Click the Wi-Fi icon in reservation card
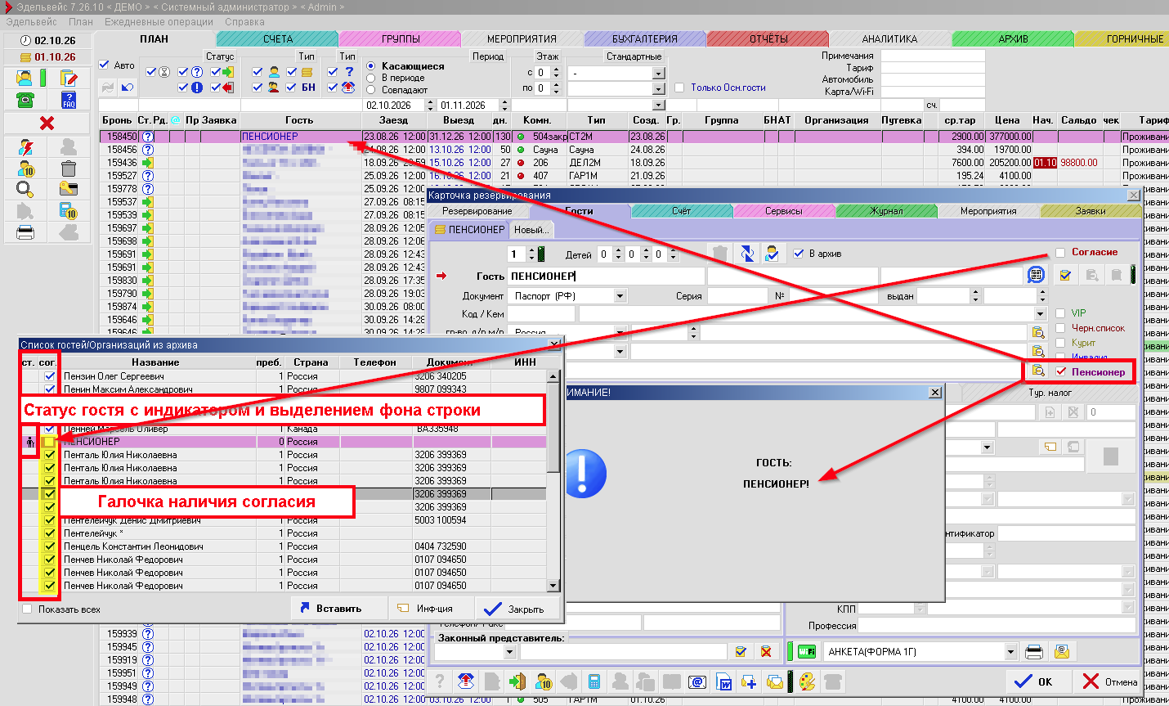This screenshot has width=1169, height=706. tap(807, 652)
